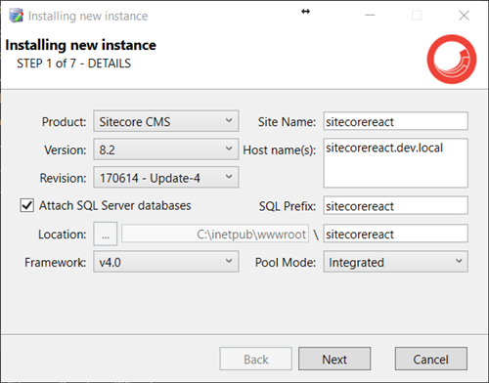Click the Product label

tap(64, 122)
